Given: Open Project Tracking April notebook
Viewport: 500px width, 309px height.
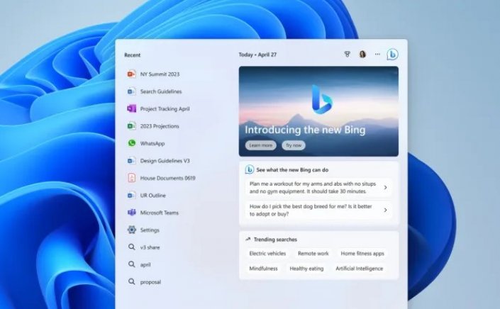Looking at the screenshot, I should [x=165, y=108].
